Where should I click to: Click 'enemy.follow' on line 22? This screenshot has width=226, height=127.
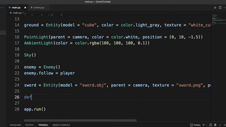[x=38, y=73]
